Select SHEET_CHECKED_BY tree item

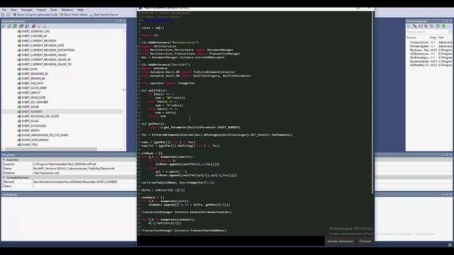(x=34, y=36)
